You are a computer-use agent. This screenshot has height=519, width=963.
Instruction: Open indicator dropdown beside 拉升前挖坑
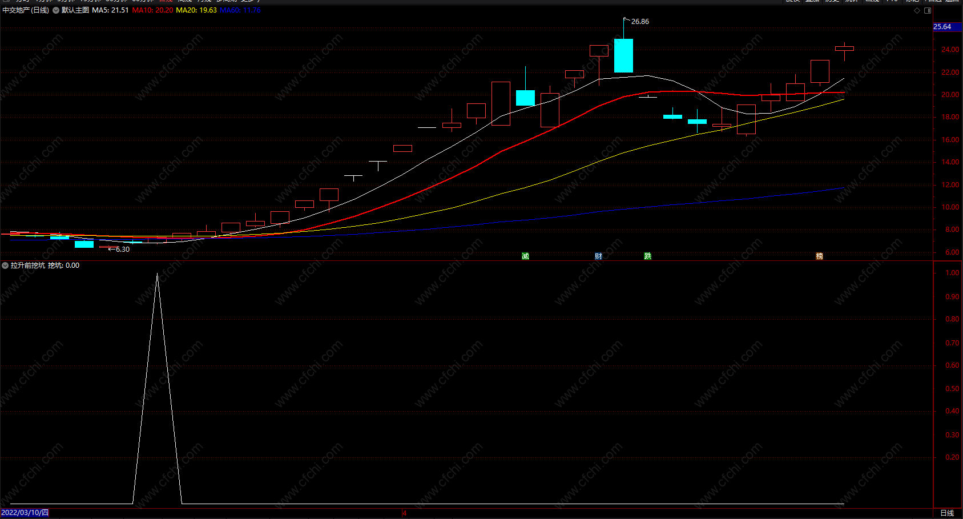coord(5,265)
